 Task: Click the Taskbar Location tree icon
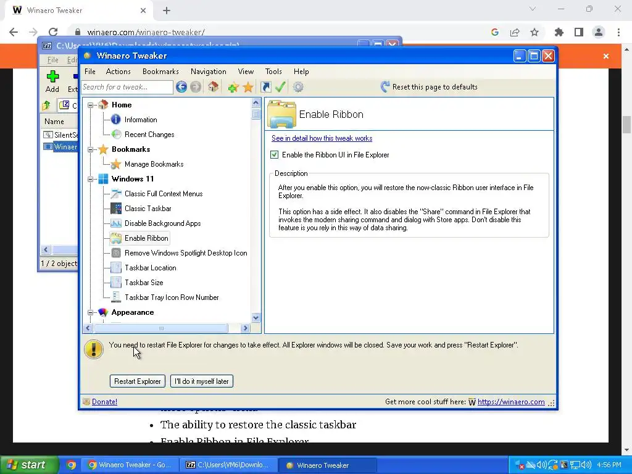click(x=116, y=268)
